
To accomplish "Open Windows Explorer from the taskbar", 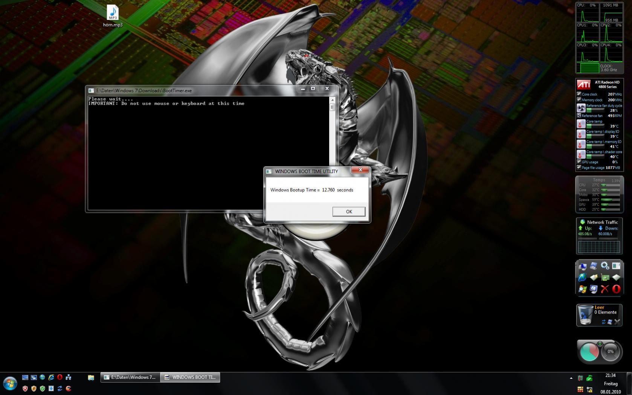I will pos(91,377).
